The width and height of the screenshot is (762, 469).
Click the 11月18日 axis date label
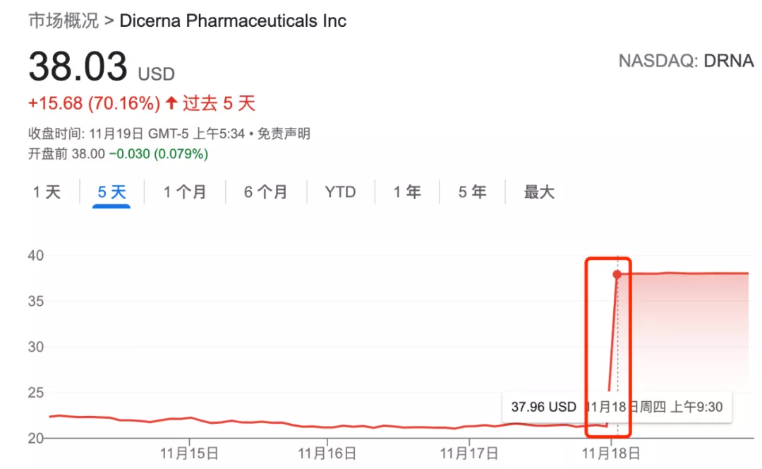coord(611,453)
